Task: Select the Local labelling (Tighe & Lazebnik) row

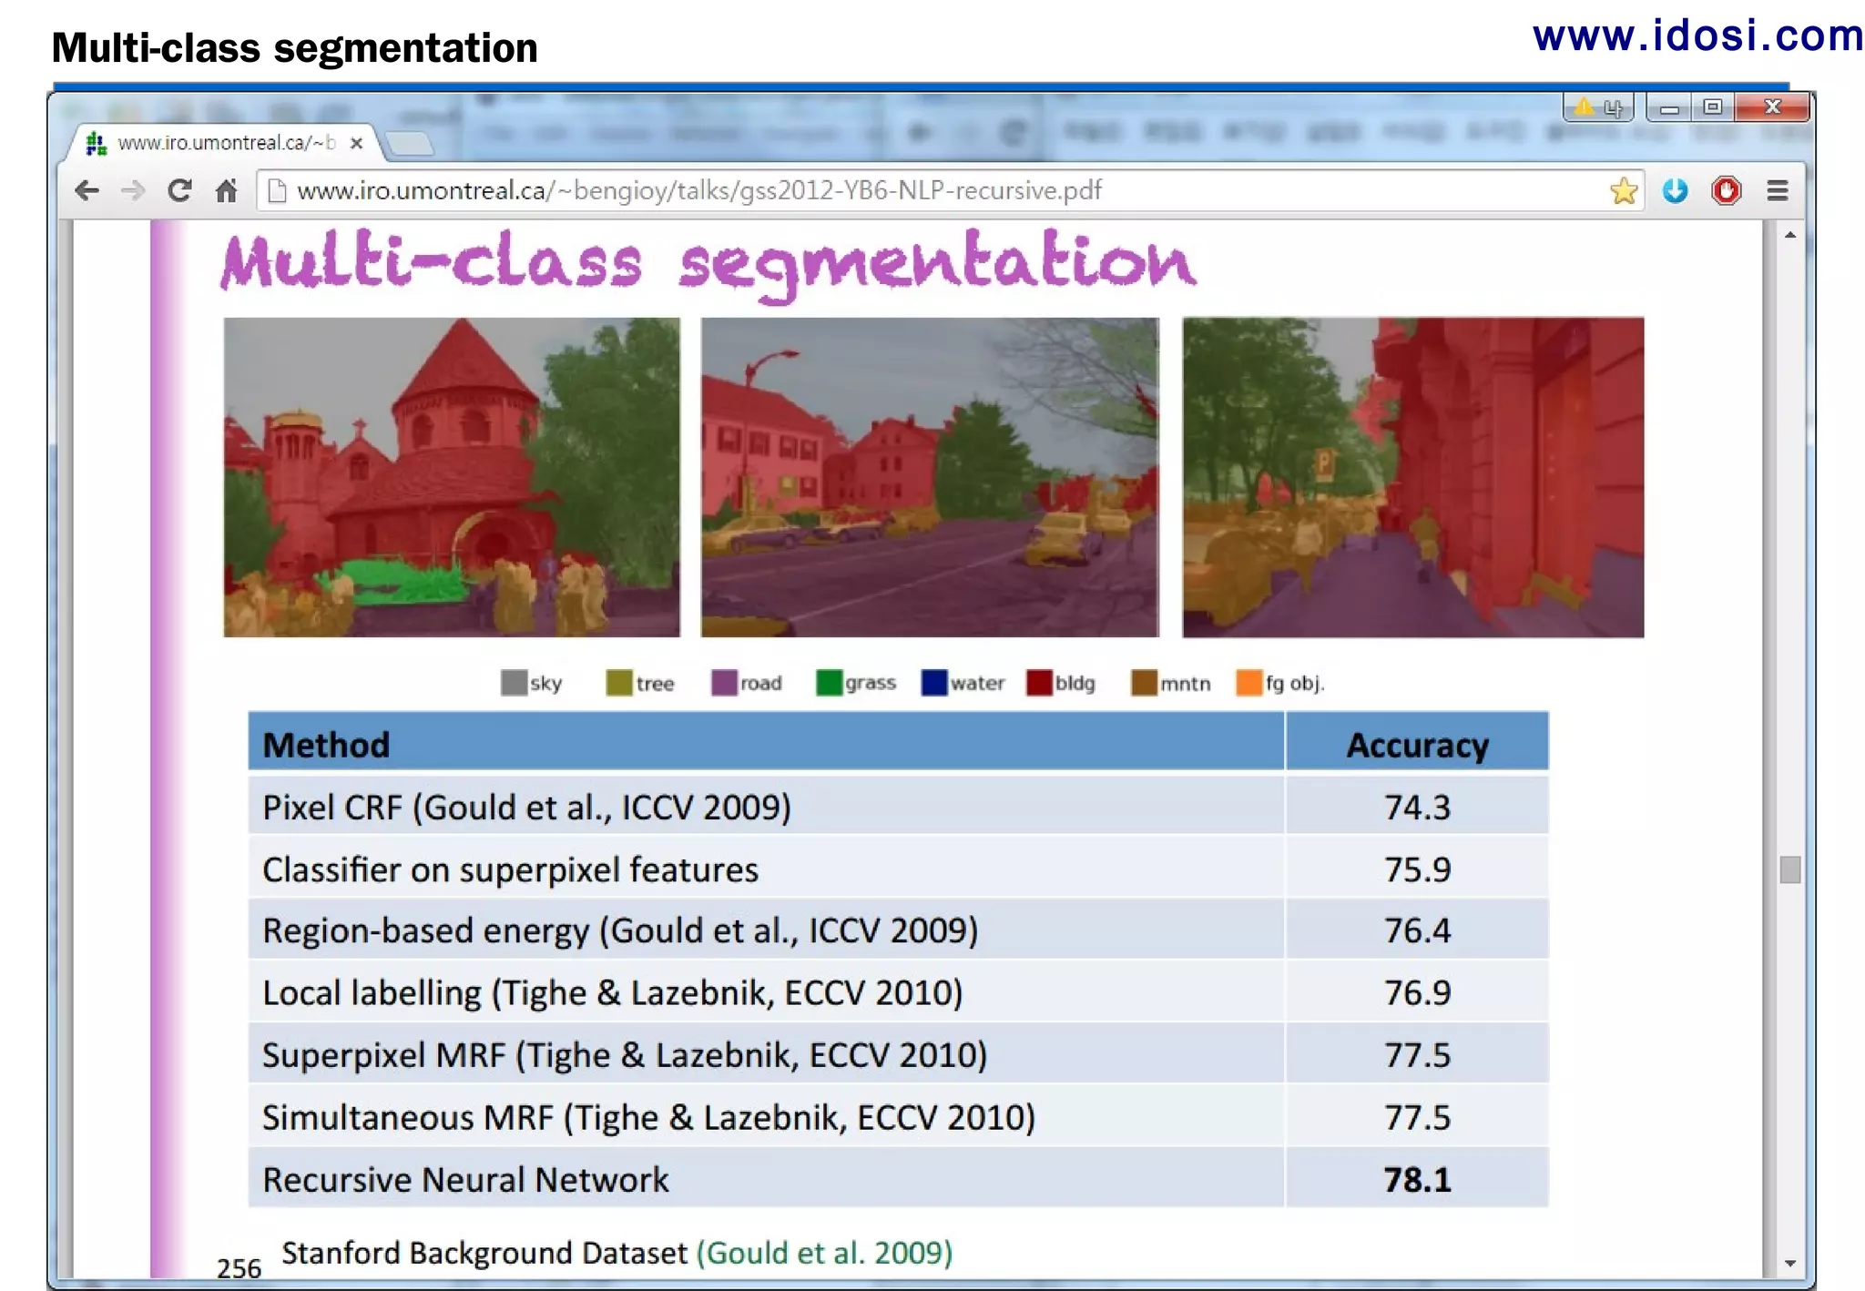Action: [x=898, y=991]
